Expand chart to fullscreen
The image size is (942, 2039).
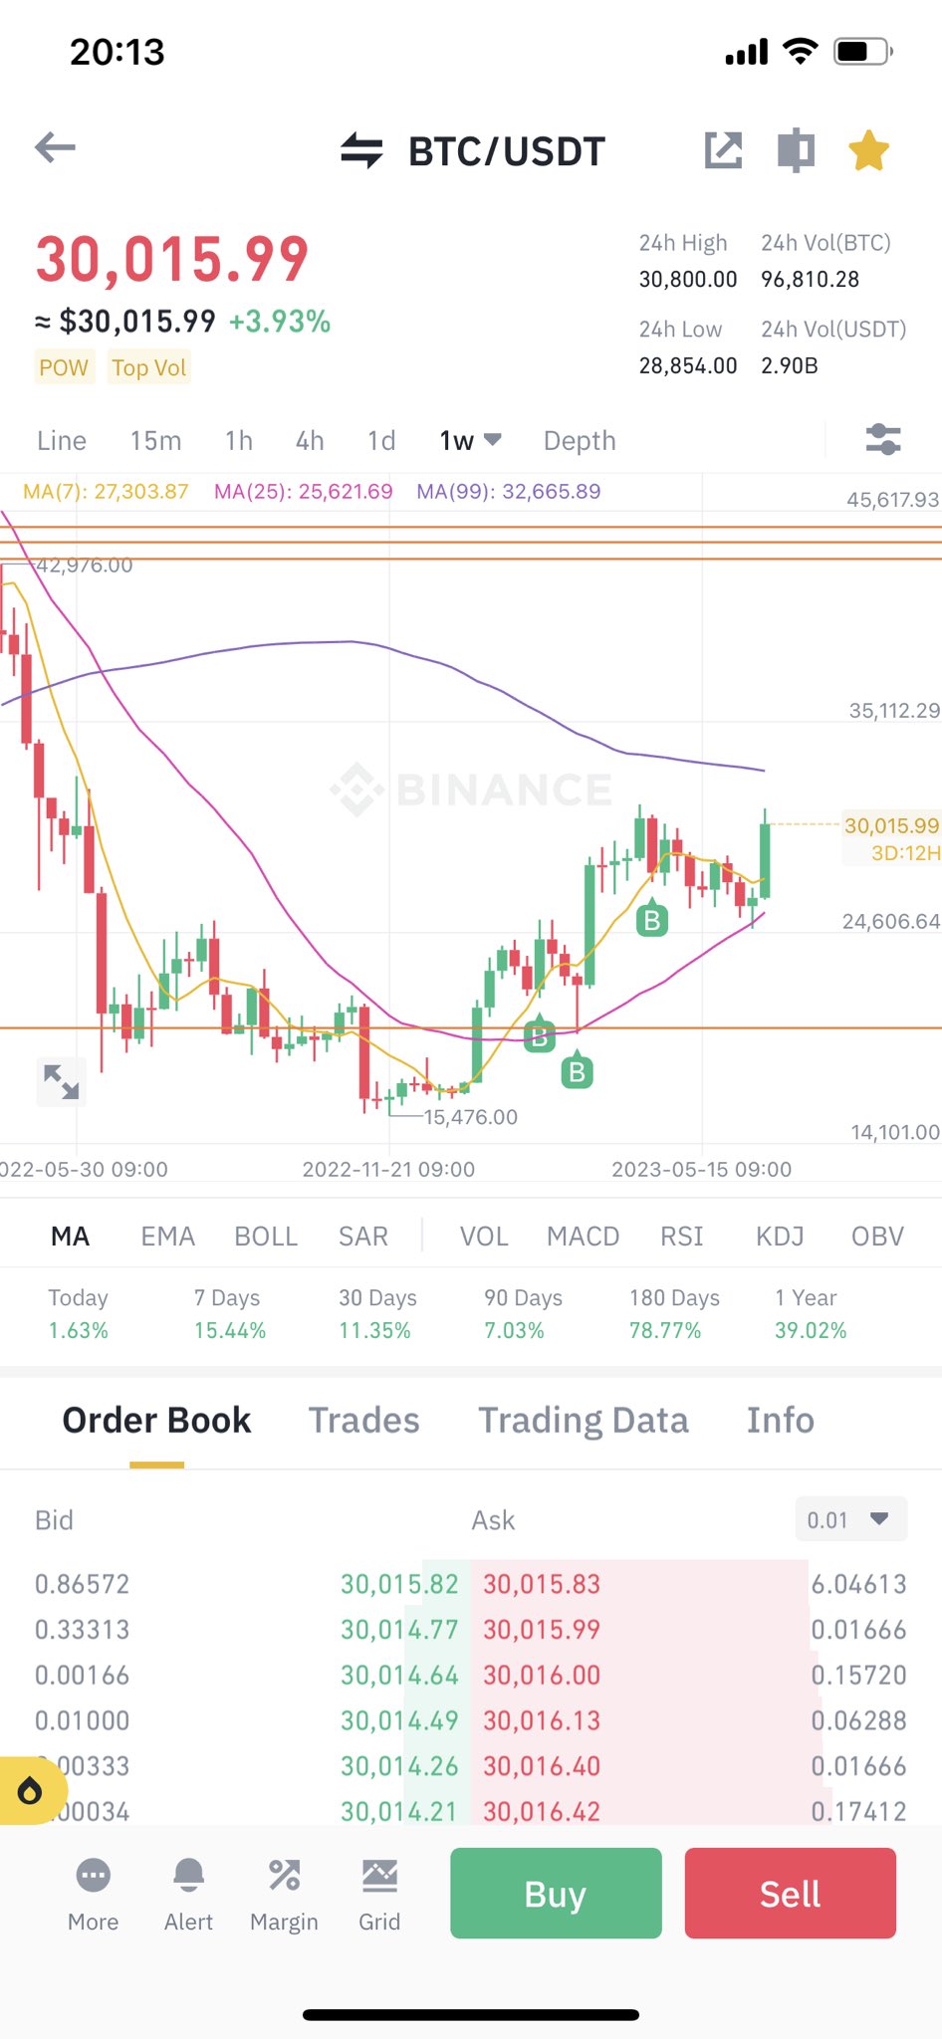[x=62, y=1080]
